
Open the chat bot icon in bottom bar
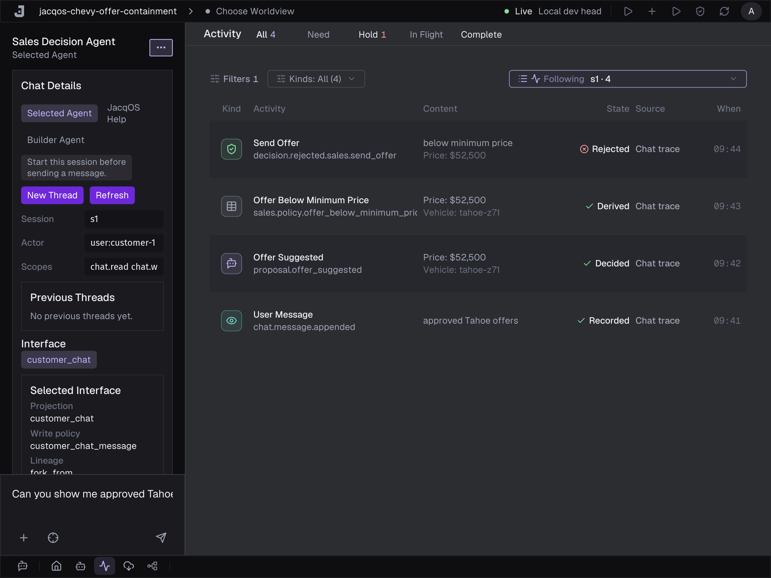point(23,566)
